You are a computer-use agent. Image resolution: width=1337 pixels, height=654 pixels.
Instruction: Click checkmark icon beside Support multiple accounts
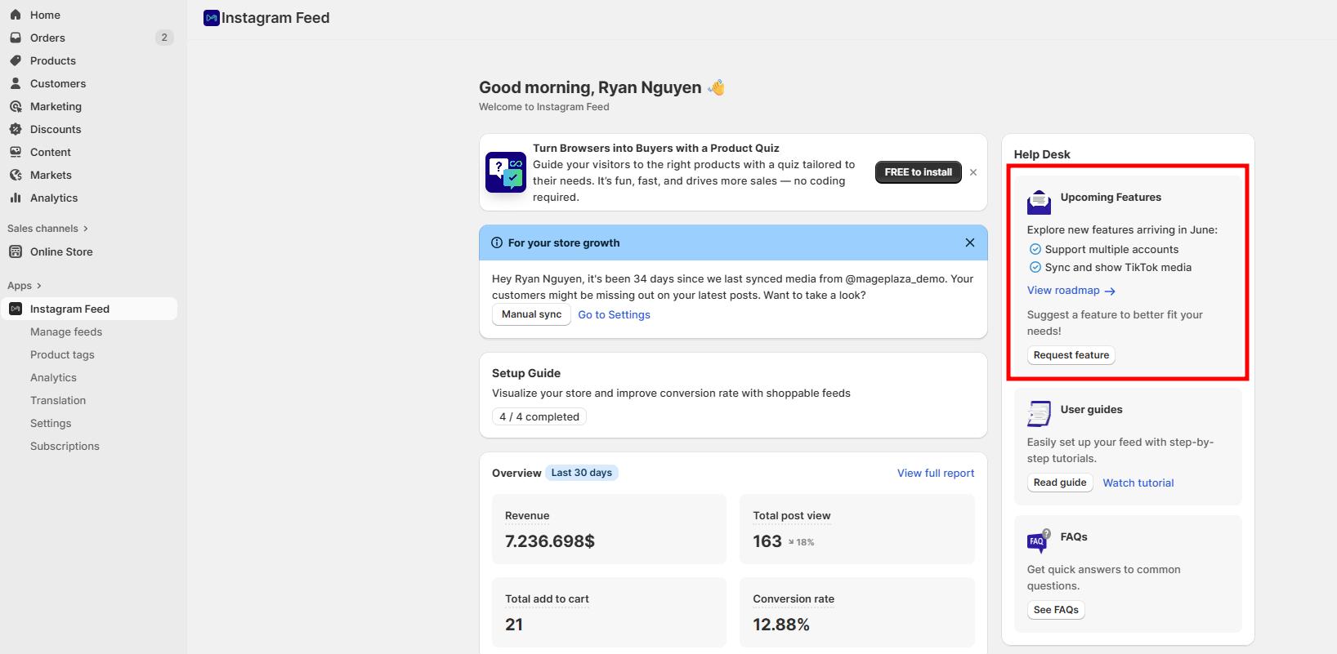pos(1035,249)
